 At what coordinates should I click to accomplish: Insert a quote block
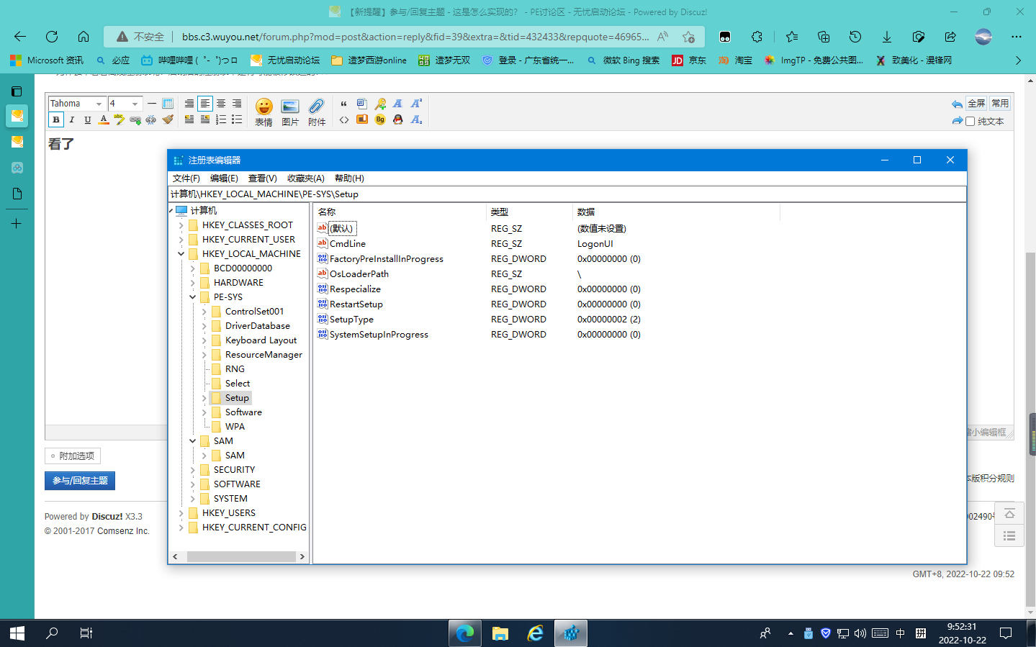pyautogui.click(x=343, y=104)
